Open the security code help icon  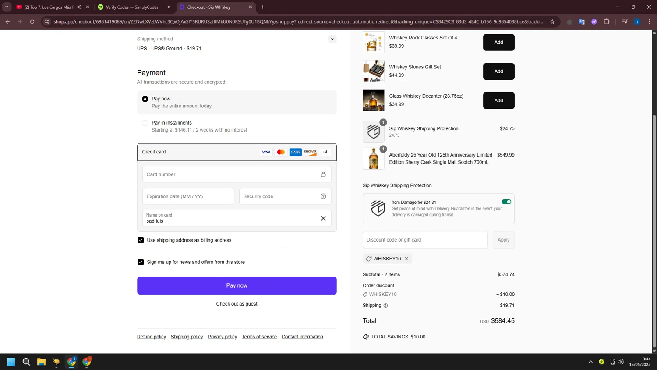click(323, 196)
